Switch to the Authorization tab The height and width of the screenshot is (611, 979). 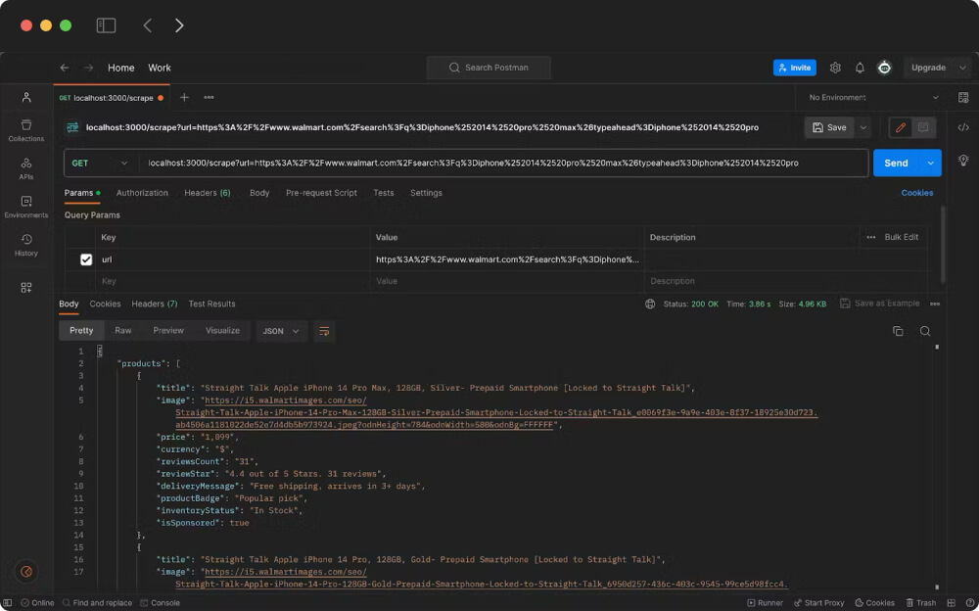coord(142,193)
